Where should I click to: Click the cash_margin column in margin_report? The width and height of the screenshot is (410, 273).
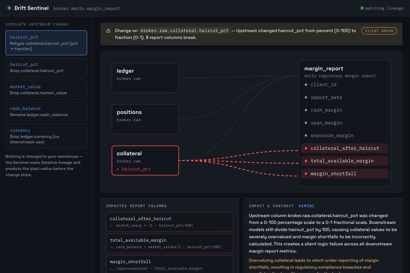click(326, 110)
